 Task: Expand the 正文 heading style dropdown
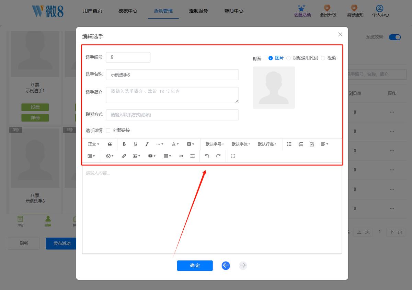pyautogui.click(x=94, y=144)
